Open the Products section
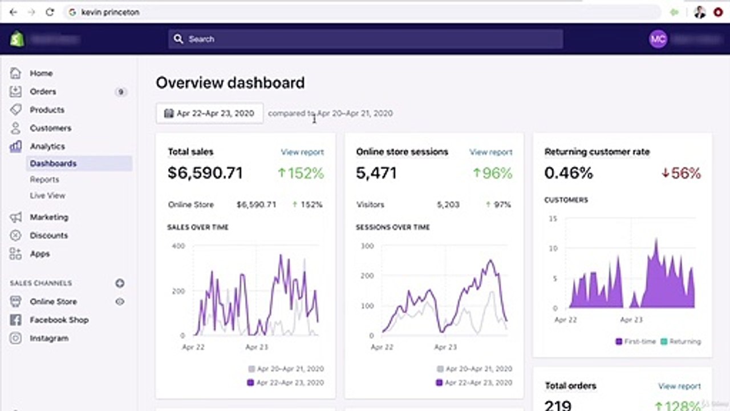 47,110
